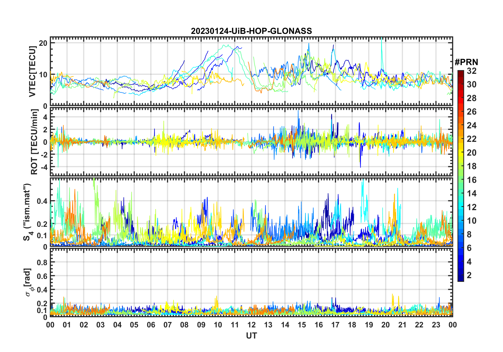The image size is (503, 352).
Task: Select UT hour tick label 07
Action: (x=168, y=325)
